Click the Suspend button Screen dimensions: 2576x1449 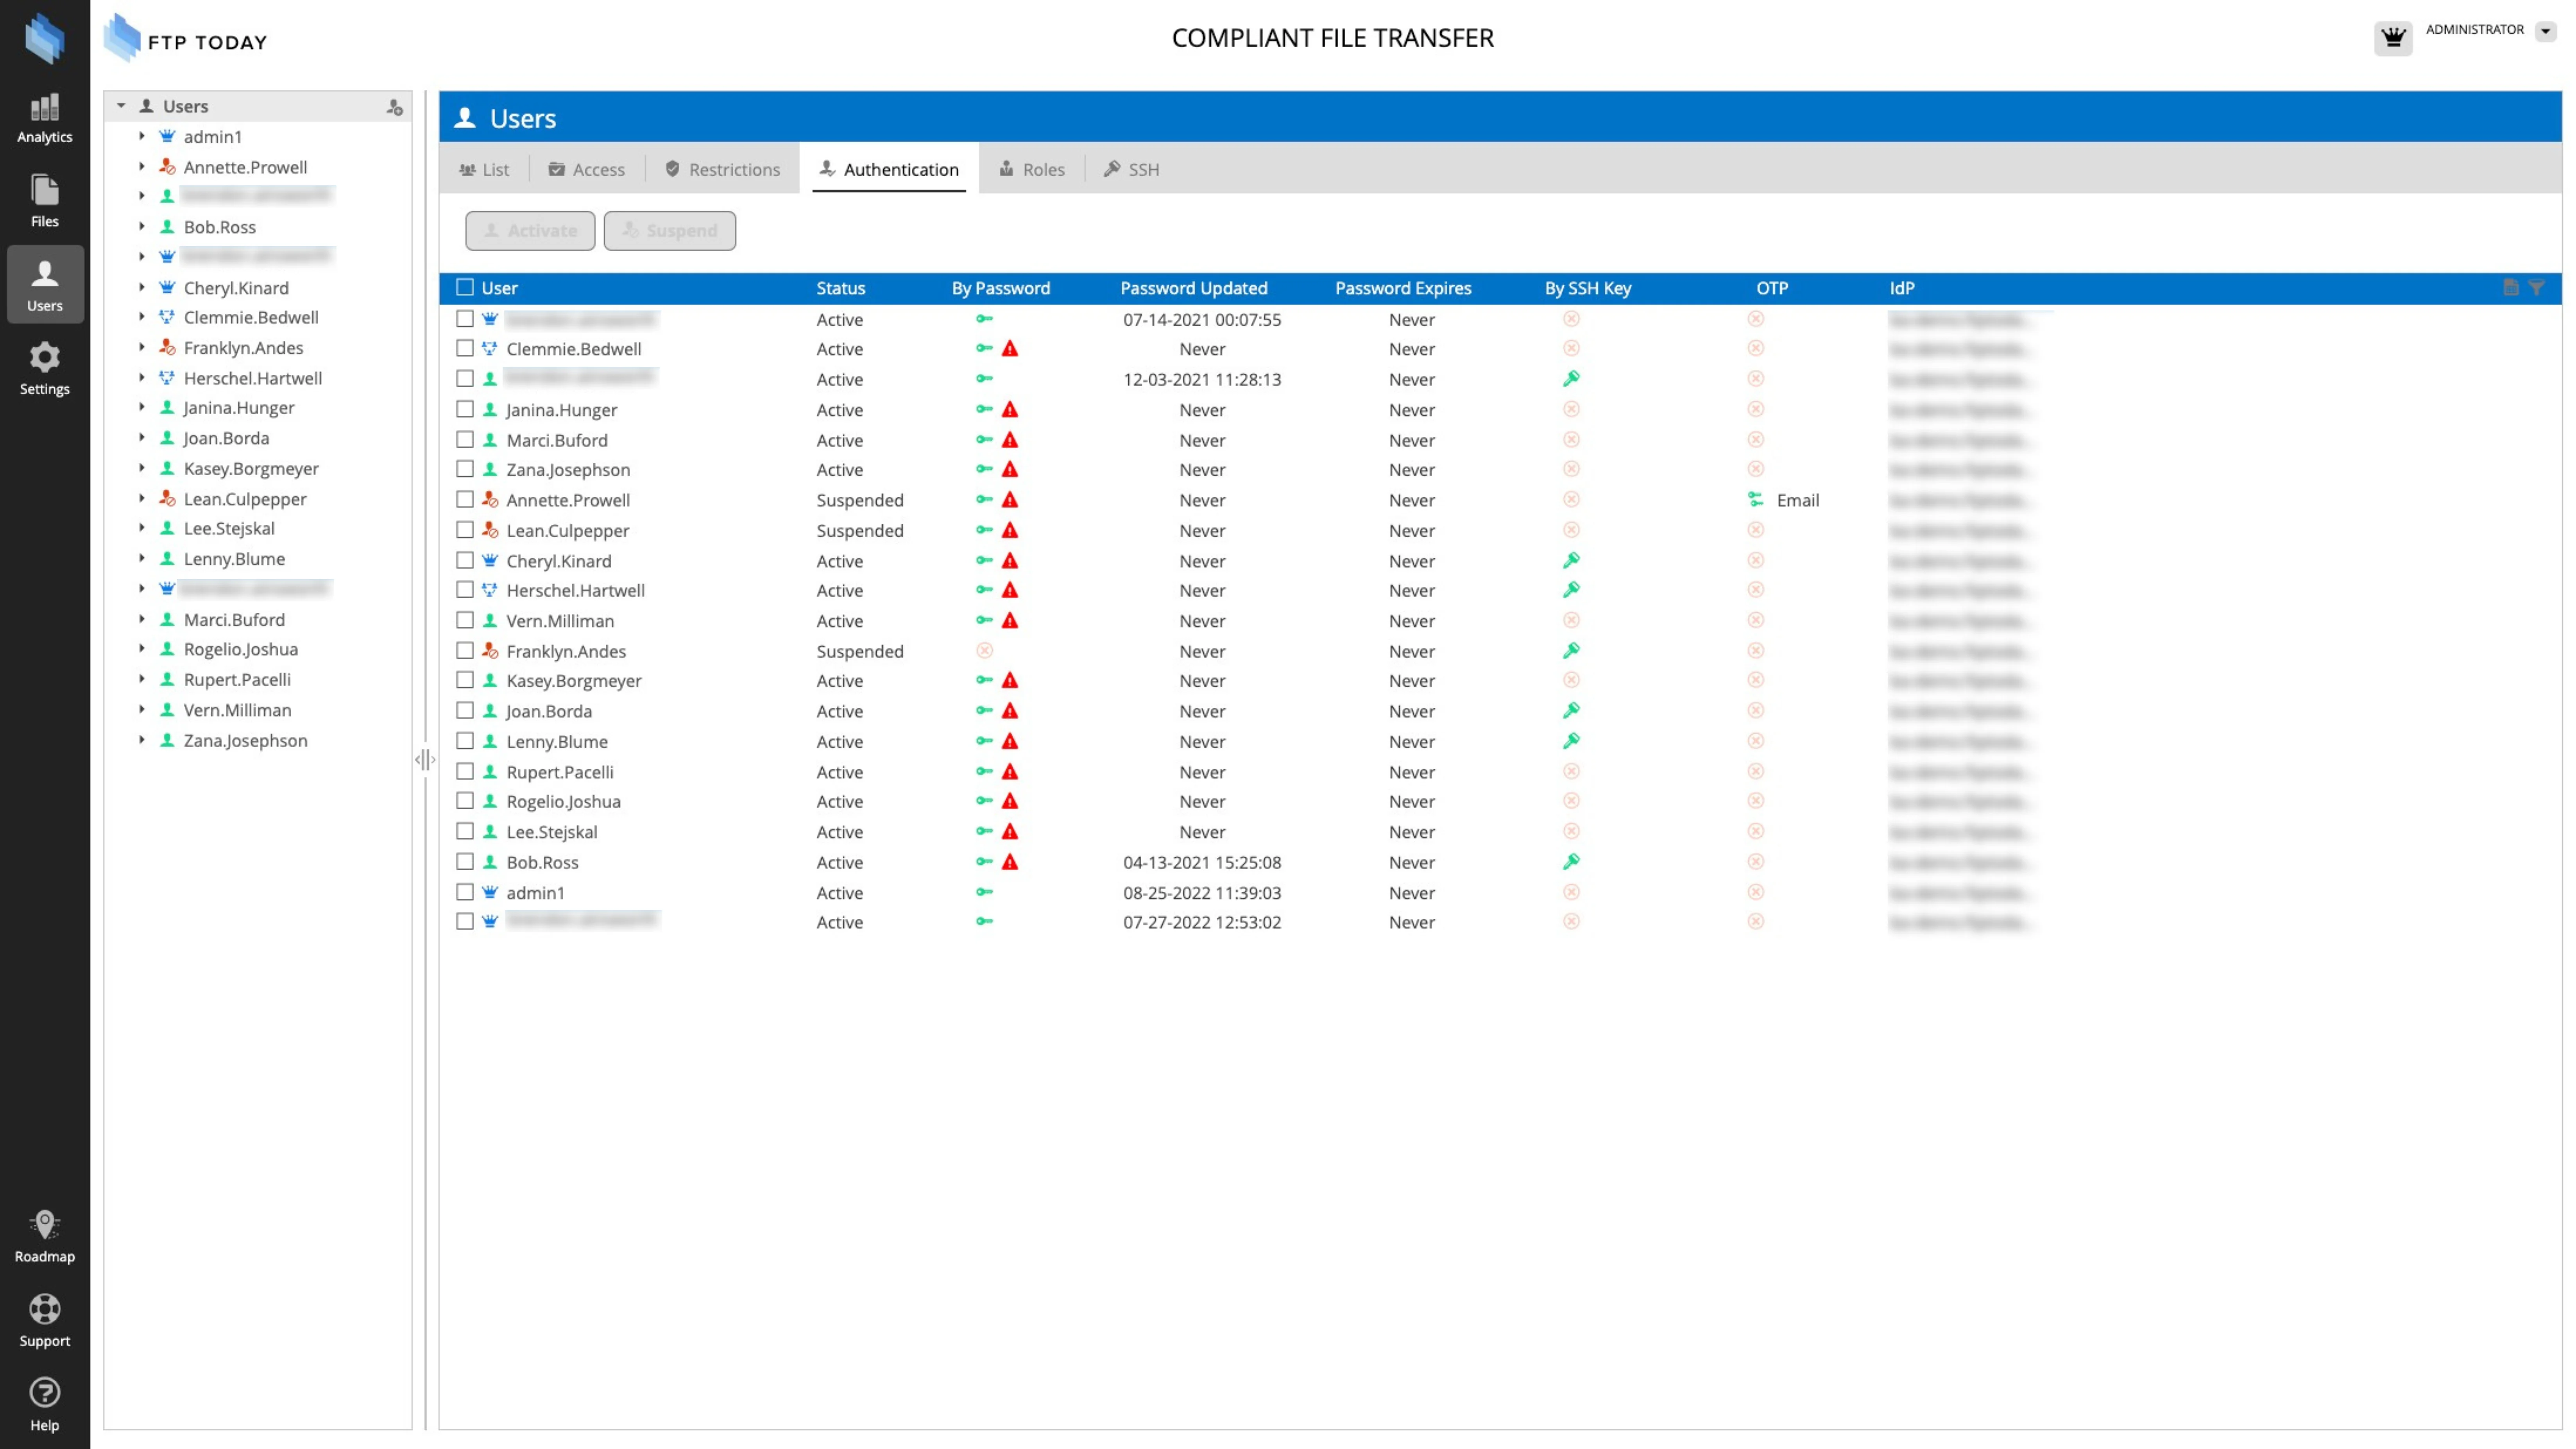[x=669, y=231]
